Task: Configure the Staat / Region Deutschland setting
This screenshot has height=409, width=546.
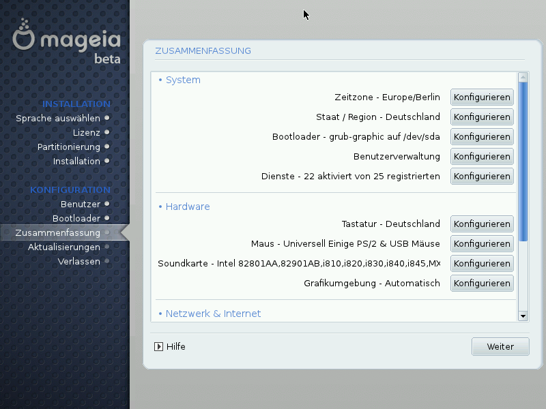Action: point(482,117)
